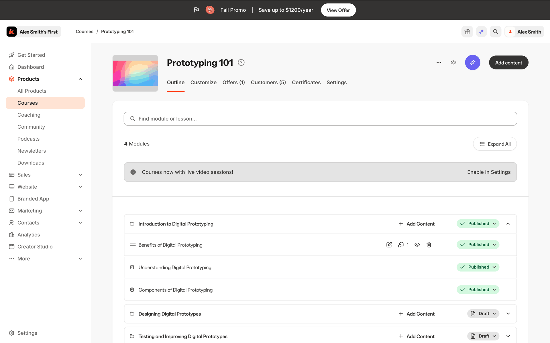This screenshot has width=550, height=343.
Task: Open Published status dropdown for Introduction module
Action: point(478,224)
